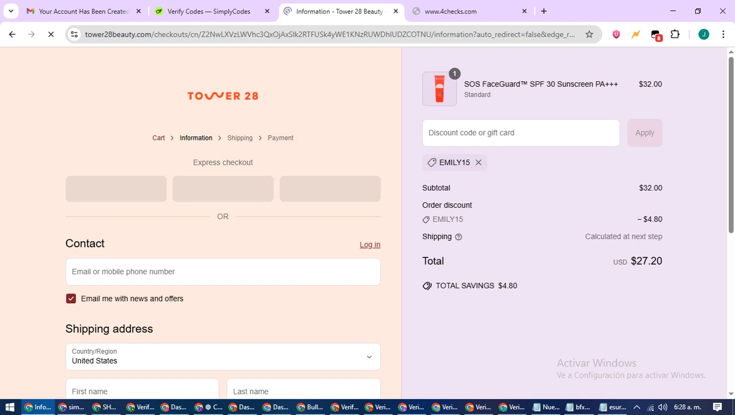Click the Payment breadcrumb step
Image resolution: width=735 pixels, height=415 pixels.
(280, 138)
